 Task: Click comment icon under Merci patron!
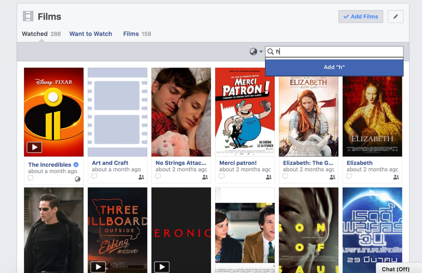click(x=222, y=176)
